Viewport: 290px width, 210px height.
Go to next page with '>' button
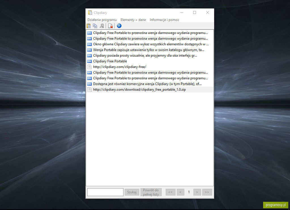(197, 192)
